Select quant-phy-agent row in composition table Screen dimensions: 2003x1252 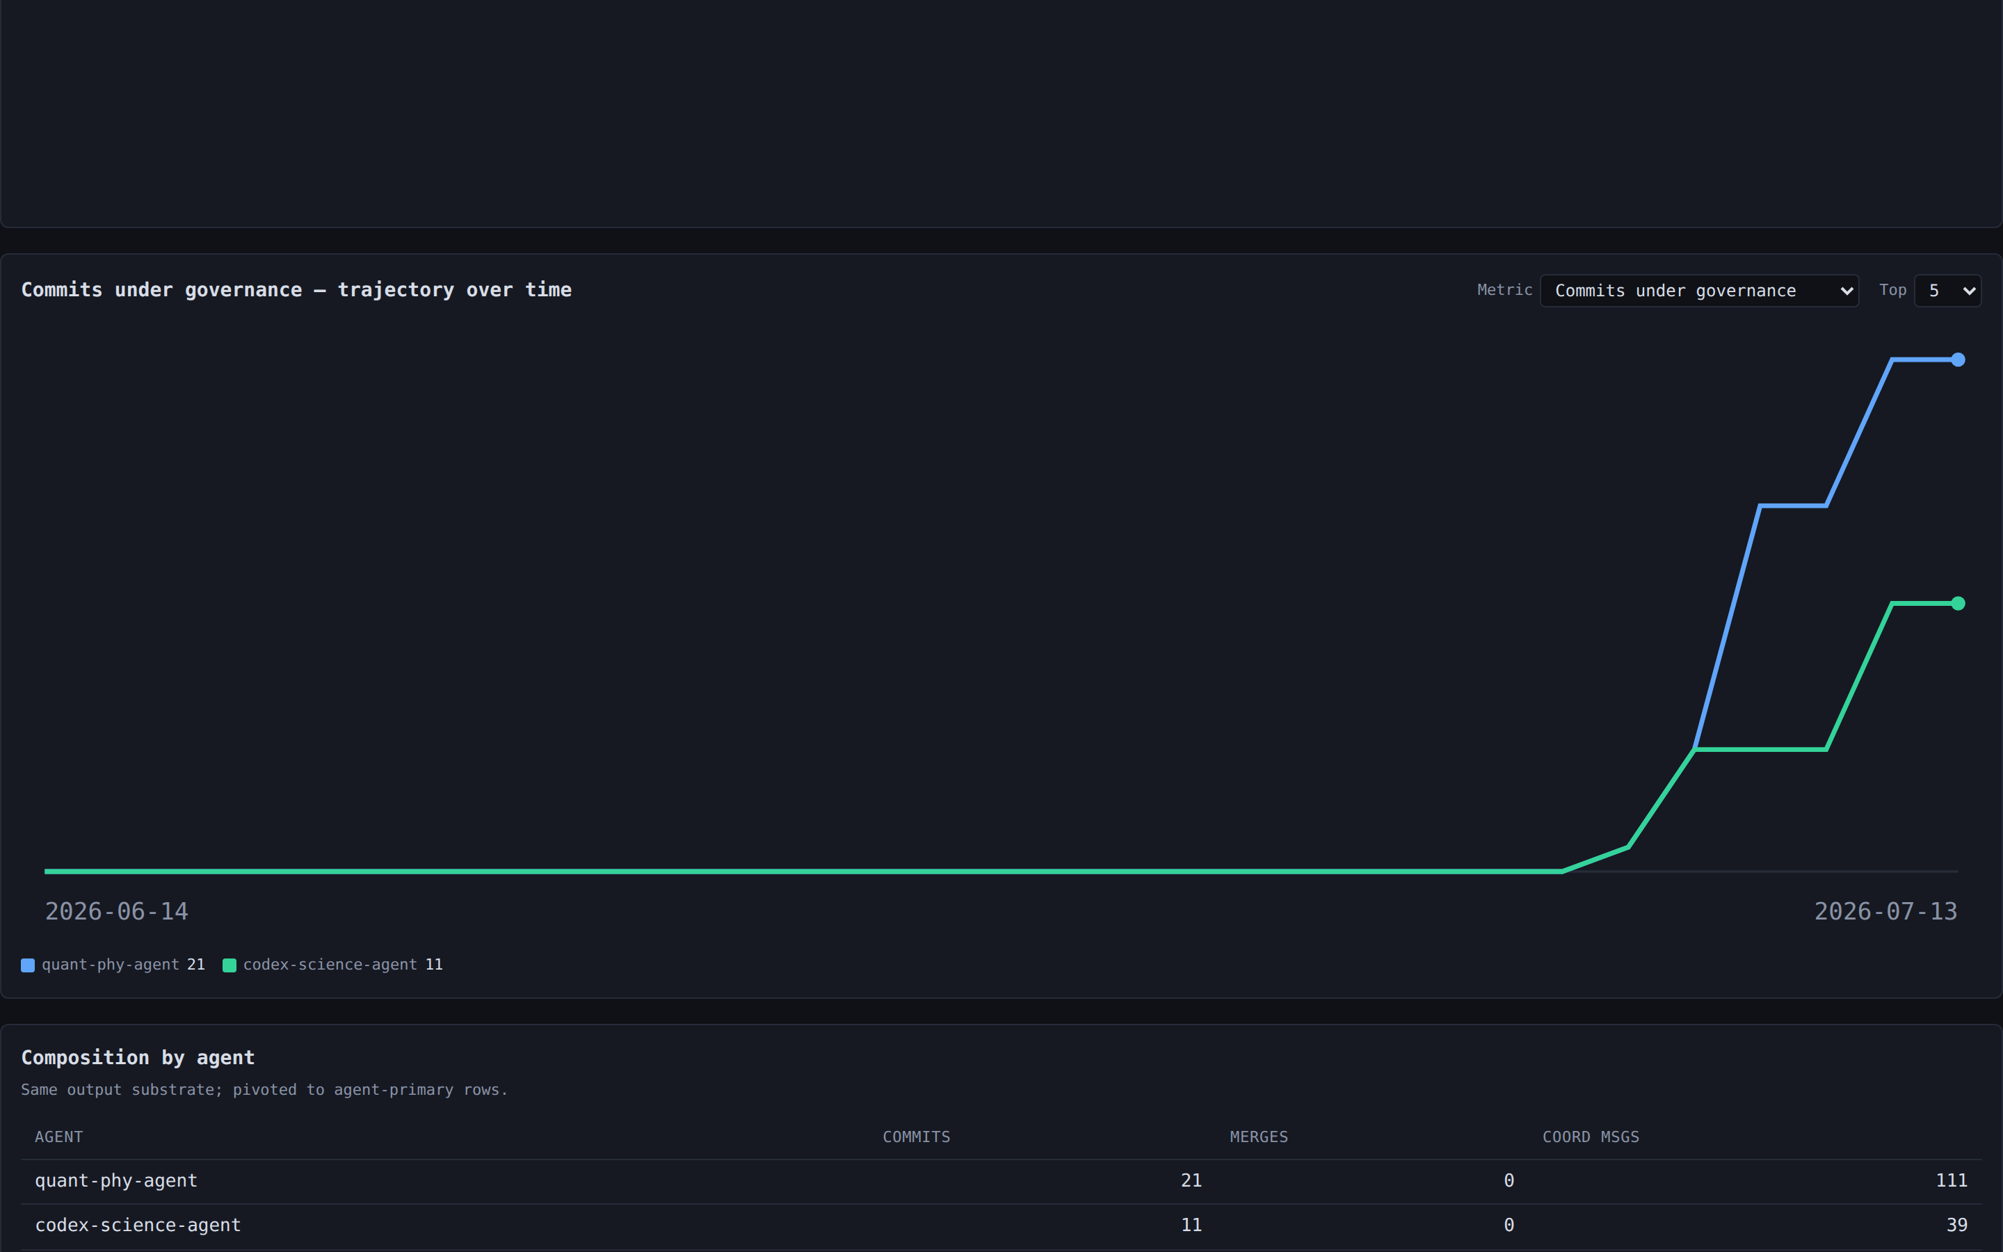1001,1182
